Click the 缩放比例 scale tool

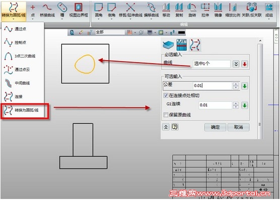tap(233, 10)
